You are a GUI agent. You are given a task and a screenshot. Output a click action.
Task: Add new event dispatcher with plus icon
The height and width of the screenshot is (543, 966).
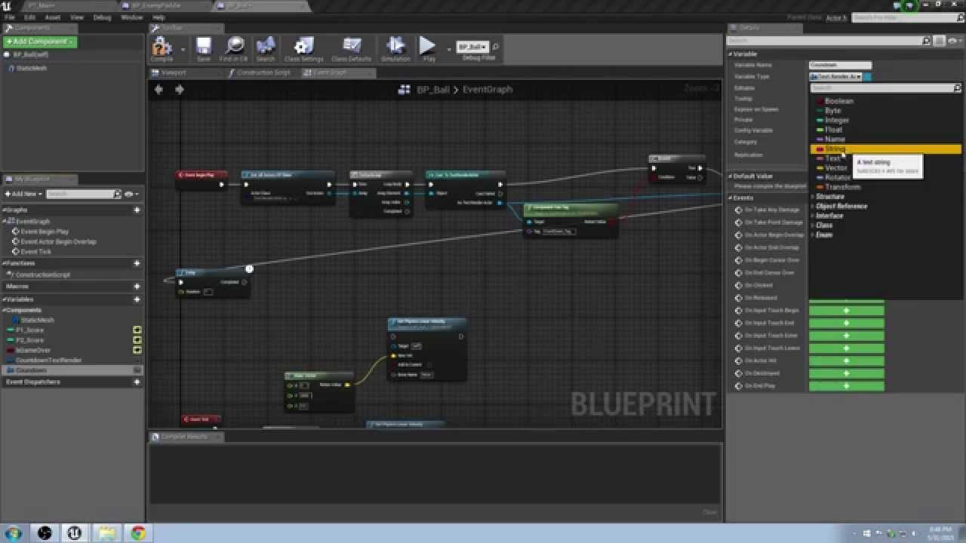tap(137, 382)
